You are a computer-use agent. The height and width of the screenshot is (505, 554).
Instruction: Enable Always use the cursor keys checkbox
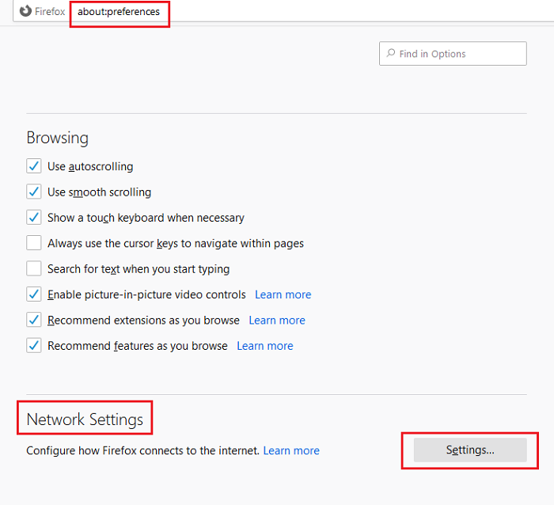coord(34,243)
